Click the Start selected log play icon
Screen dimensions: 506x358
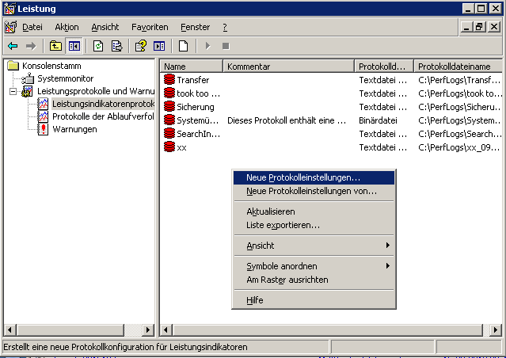tap(207, 46)
